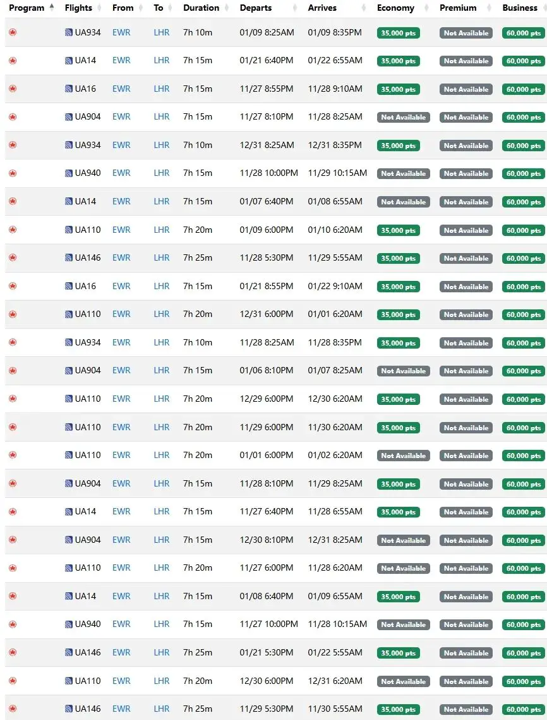
Task: Click Aeroplan icon for UA146 departing 11/29
Action: 13,709
